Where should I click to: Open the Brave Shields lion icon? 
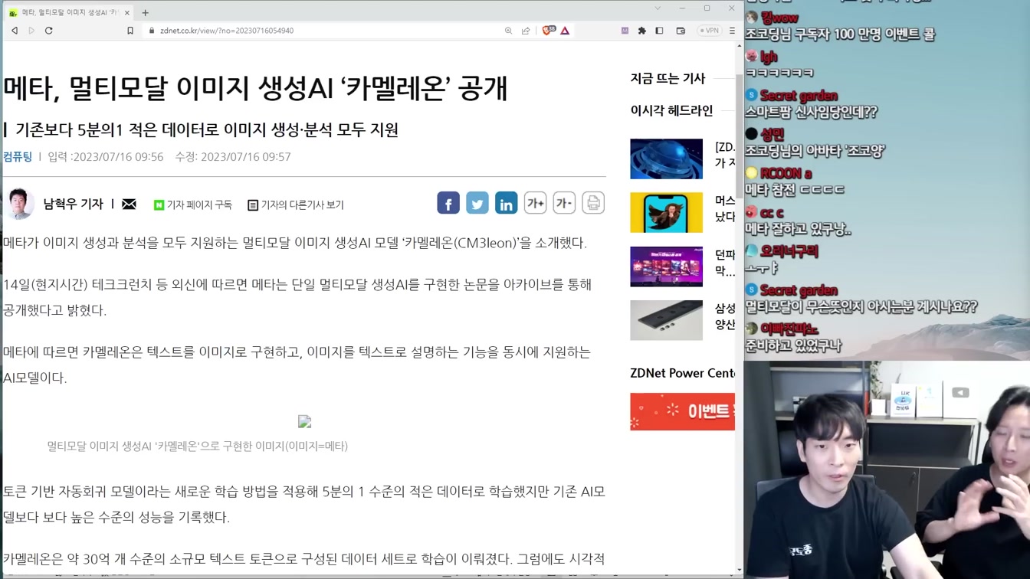click(x=548, y=31)
